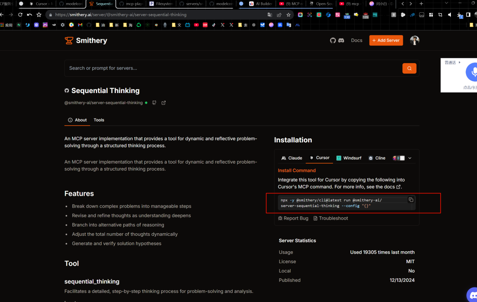
Task: Open the Discord icon in header
Action: tap(341, 41)
